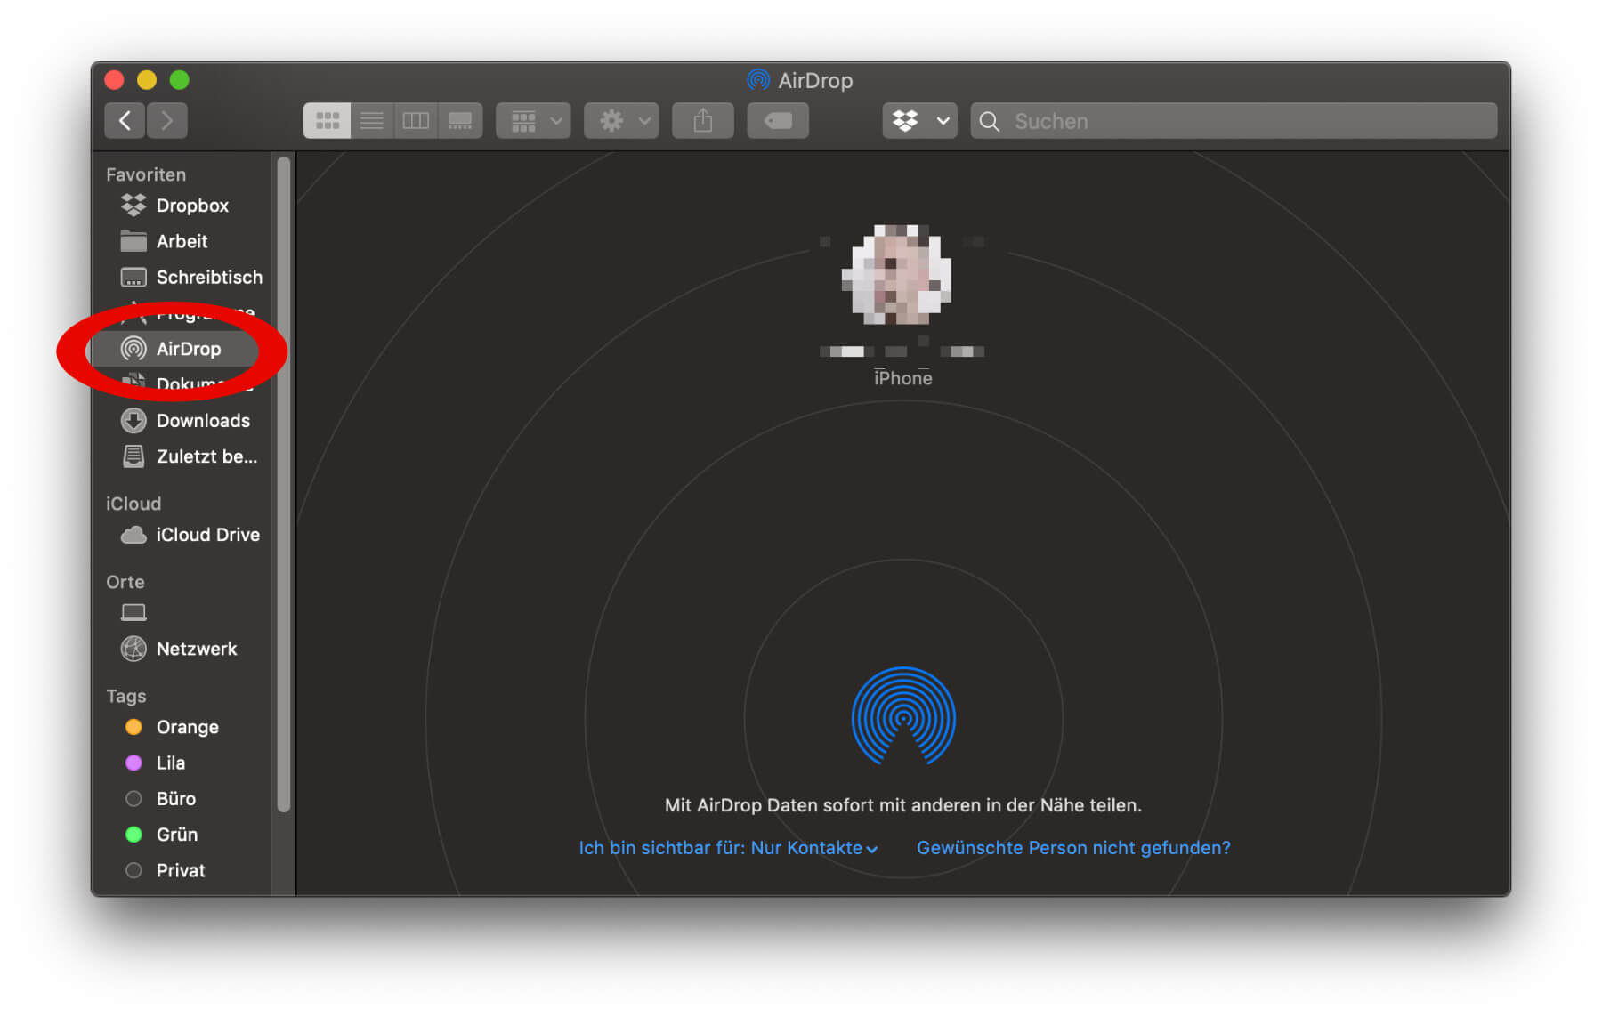Select the Privat tag
The height and width of the screenshot is (1017, 1602).
(182, 870)
